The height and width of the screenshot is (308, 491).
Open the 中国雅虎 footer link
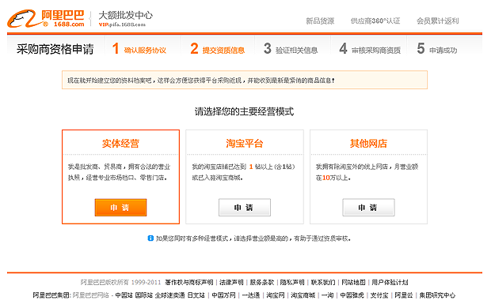tap(352, 295)
